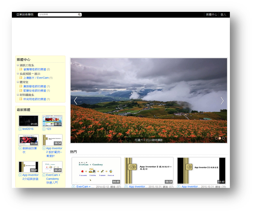This screenshot has height=212, width=254.
Task: Open sidebar thumbnail lasting 18:48
Action: click(x=29, y=167)
